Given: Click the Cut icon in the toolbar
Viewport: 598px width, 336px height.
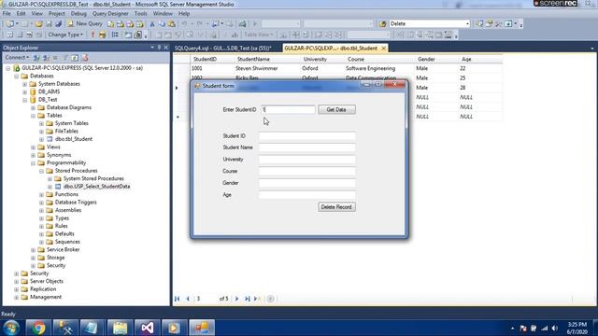Looking at the screenshot, I should point(152,23).
